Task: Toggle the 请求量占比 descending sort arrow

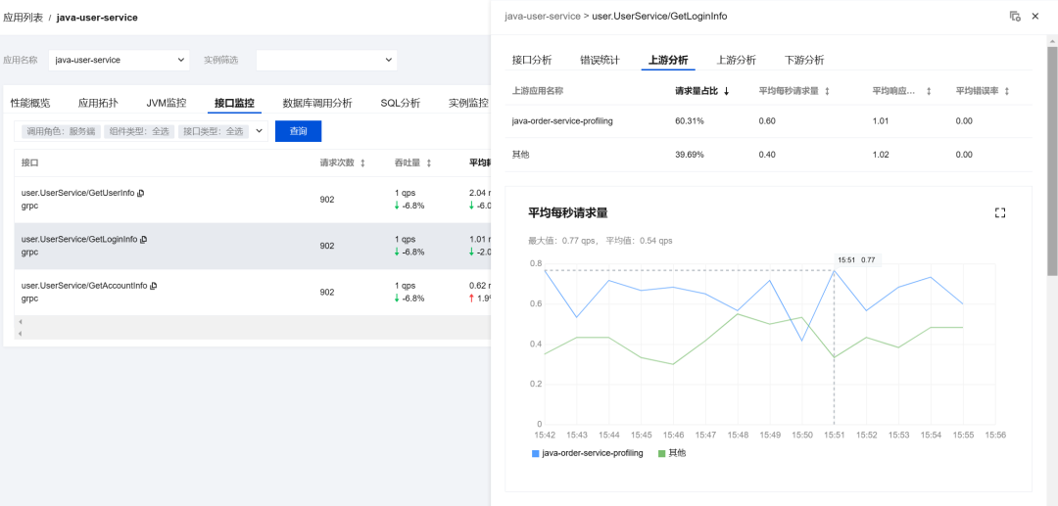Action: click(726, 91)
